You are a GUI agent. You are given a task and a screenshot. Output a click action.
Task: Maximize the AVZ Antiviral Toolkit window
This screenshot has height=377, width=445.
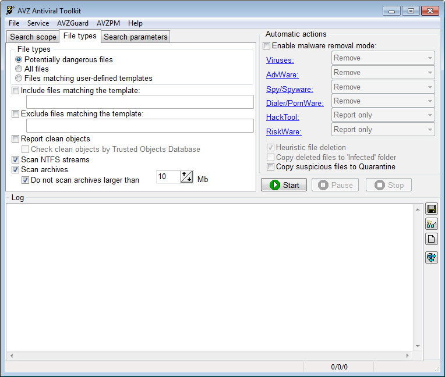click(x=411, y=11)
